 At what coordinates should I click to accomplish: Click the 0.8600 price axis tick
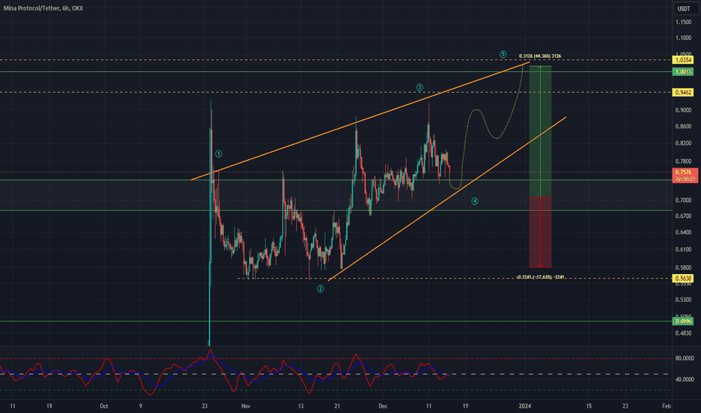click(684, 127)
